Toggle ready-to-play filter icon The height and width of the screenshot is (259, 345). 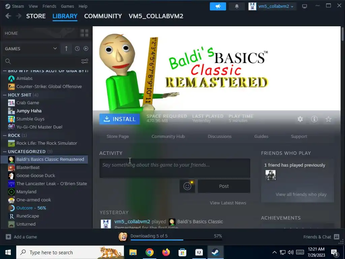click(x=86, y=49)
